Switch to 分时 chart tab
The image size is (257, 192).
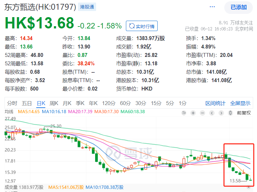(12, 103)
